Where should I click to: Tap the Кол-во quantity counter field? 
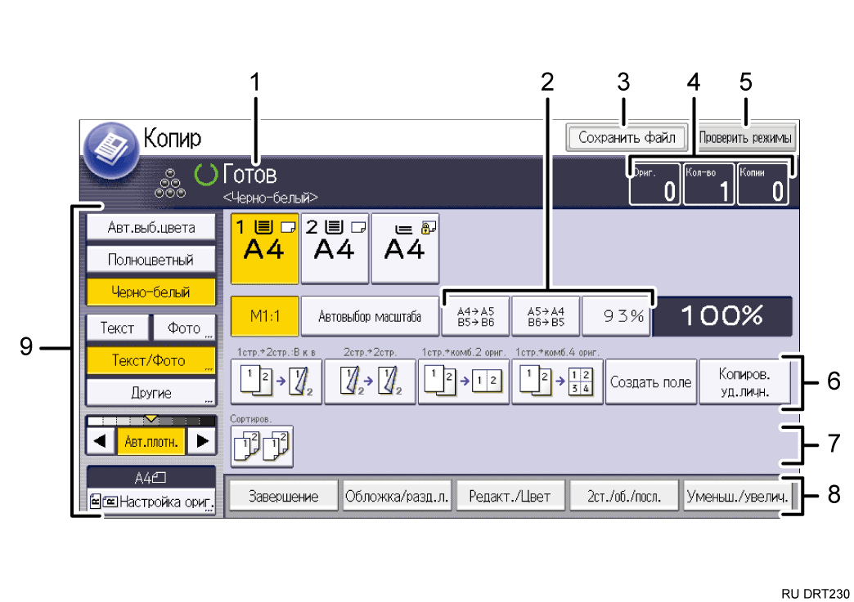(x=708, y=184)
